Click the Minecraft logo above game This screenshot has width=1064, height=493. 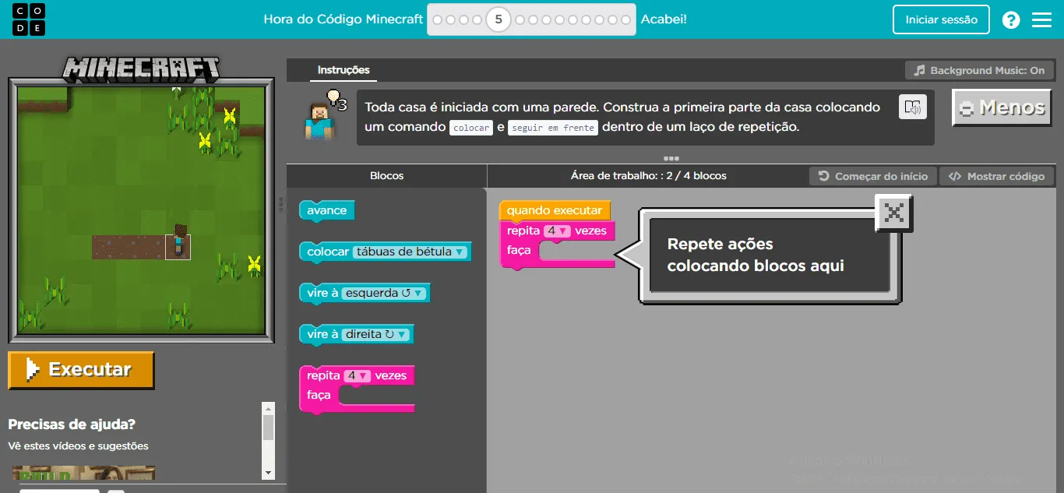click(141, 69)
